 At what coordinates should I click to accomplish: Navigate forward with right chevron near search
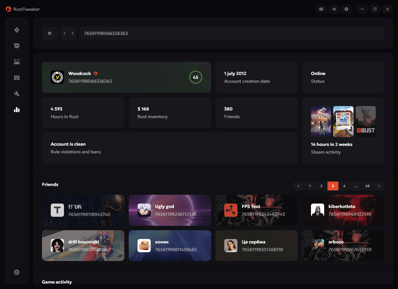click(72, 33)
